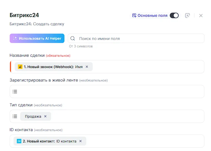
Task: Remove the Новый контакт ID tag
Action: pos(80,141)
